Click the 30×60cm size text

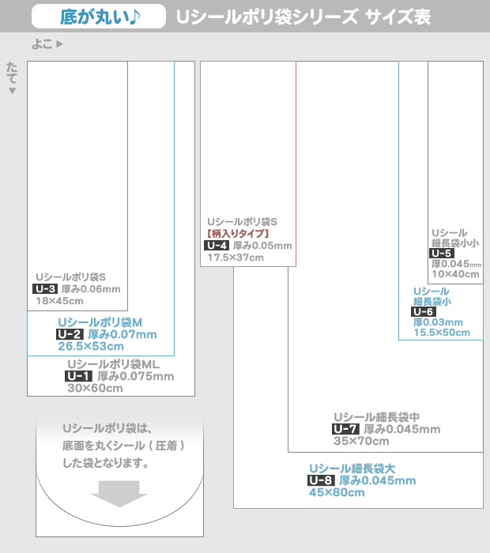pos(95,388)
